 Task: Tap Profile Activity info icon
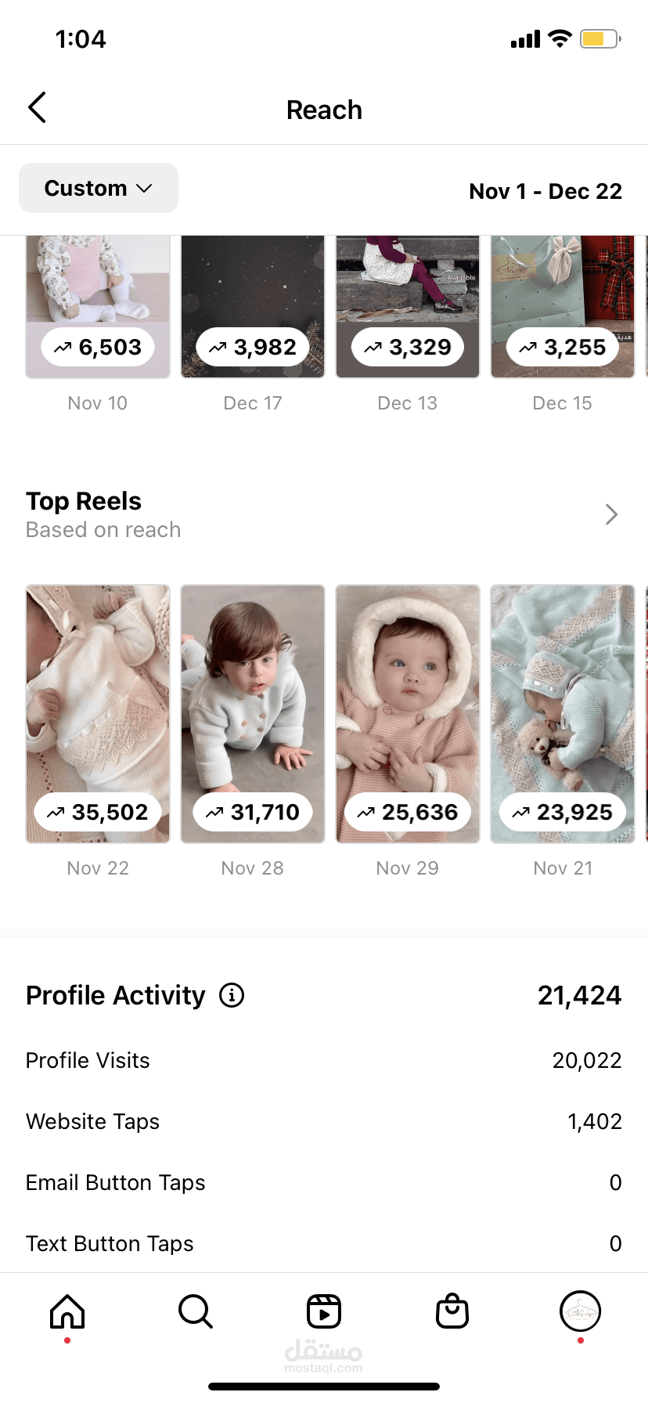tap(232, 995)
